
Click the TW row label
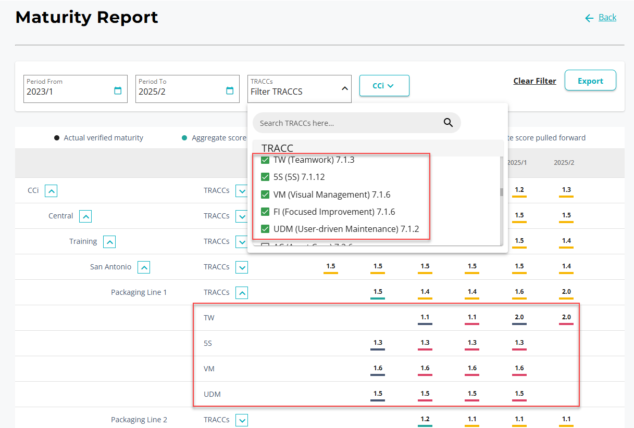(209, 318)
